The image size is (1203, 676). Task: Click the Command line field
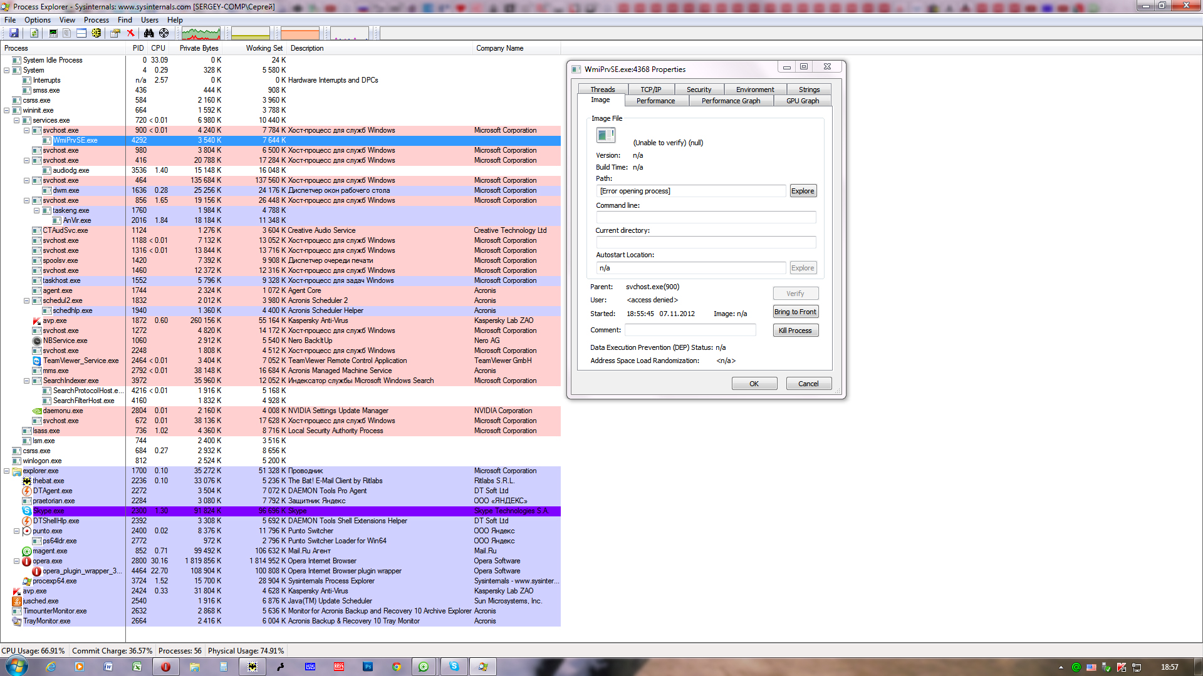pos(706,217)
